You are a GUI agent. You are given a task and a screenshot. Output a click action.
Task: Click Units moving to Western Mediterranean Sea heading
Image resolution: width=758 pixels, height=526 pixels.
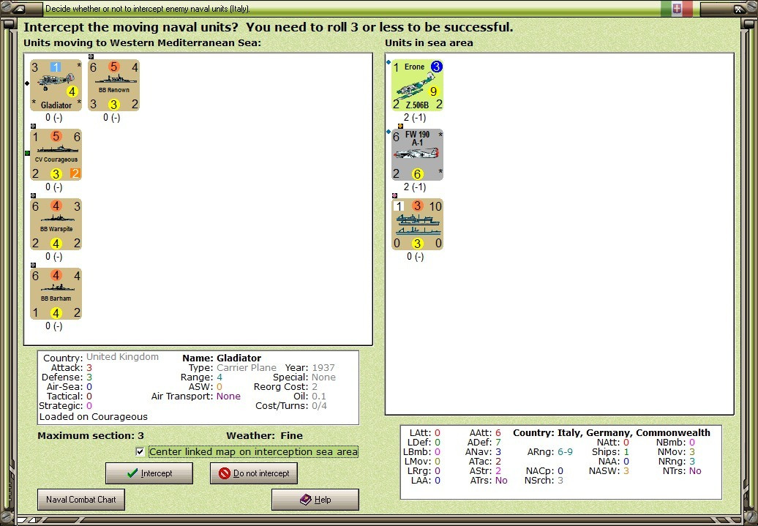142,42
